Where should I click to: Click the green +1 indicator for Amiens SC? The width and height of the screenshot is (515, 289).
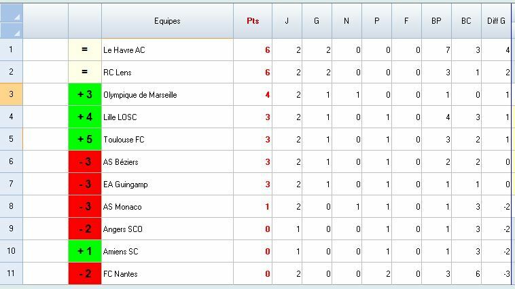[x=85, y=252]
